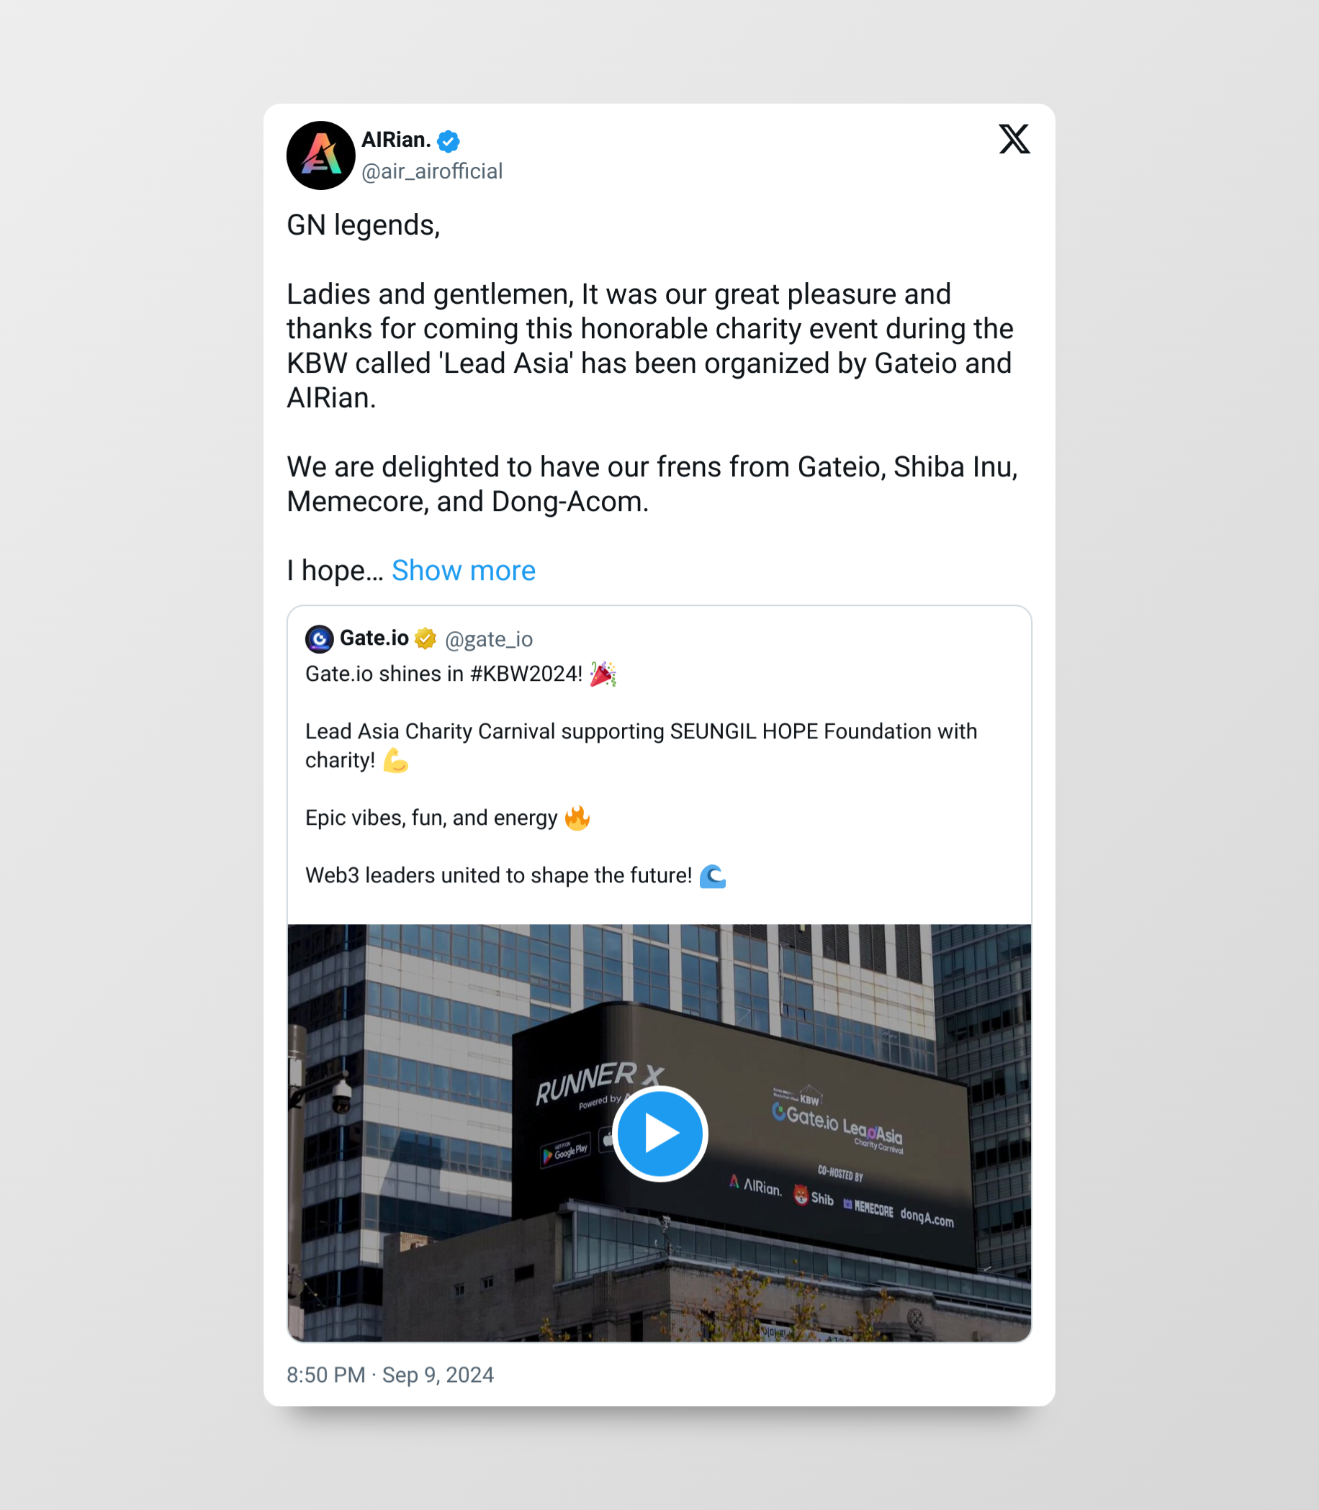Click the fire emoji
The image size is (1319, 1510).
[577, 818]
